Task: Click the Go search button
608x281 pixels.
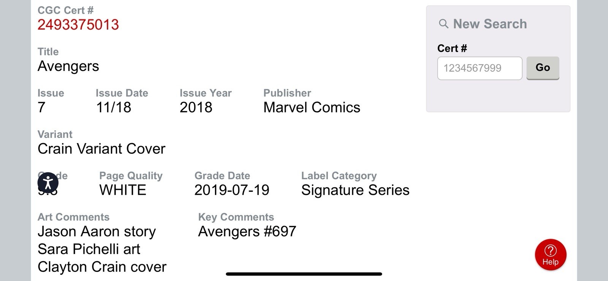Action: coord(543,68)
